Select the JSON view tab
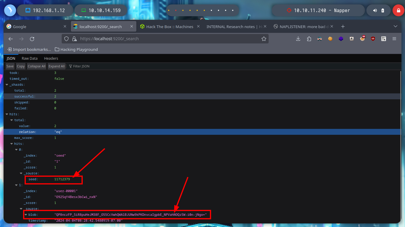Image resolution: width=405 pixels, height=227 pixels. coord(11,59)
